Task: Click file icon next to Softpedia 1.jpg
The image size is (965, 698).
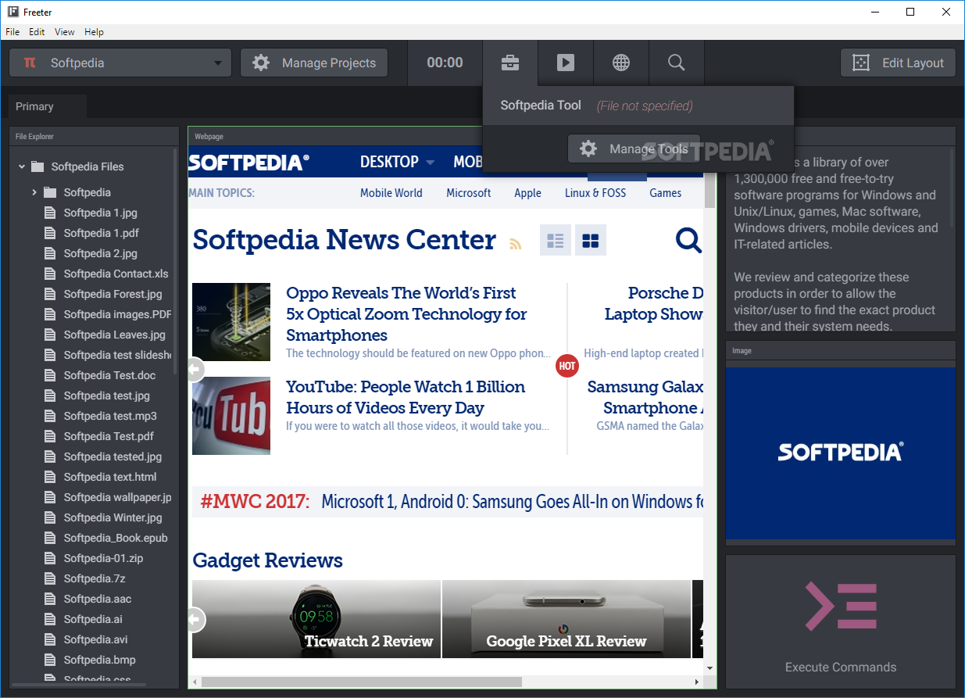Action: 50,213
